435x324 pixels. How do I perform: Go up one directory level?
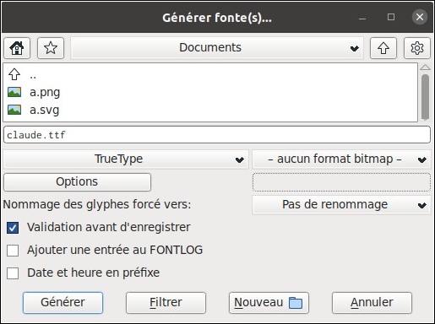383,48
